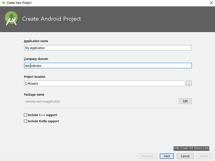Click the Project location path field

click(x=105, y=83)
